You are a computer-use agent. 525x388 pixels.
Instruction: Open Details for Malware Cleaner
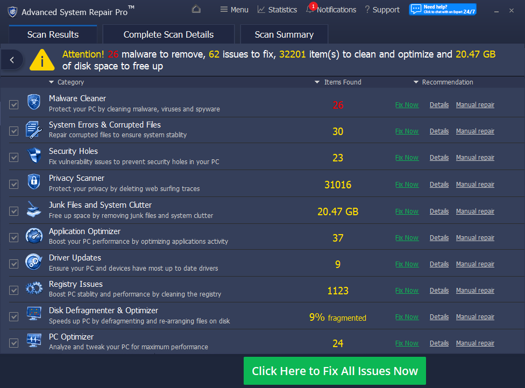[439, 105]
